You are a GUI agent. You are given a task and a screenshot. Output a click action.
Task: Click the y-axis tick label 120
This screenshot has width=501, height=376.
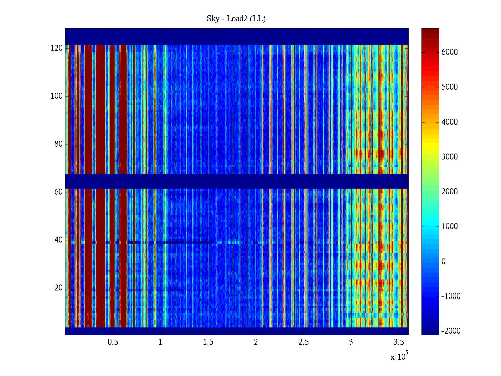pyautogui.click(x=57, y=48)
